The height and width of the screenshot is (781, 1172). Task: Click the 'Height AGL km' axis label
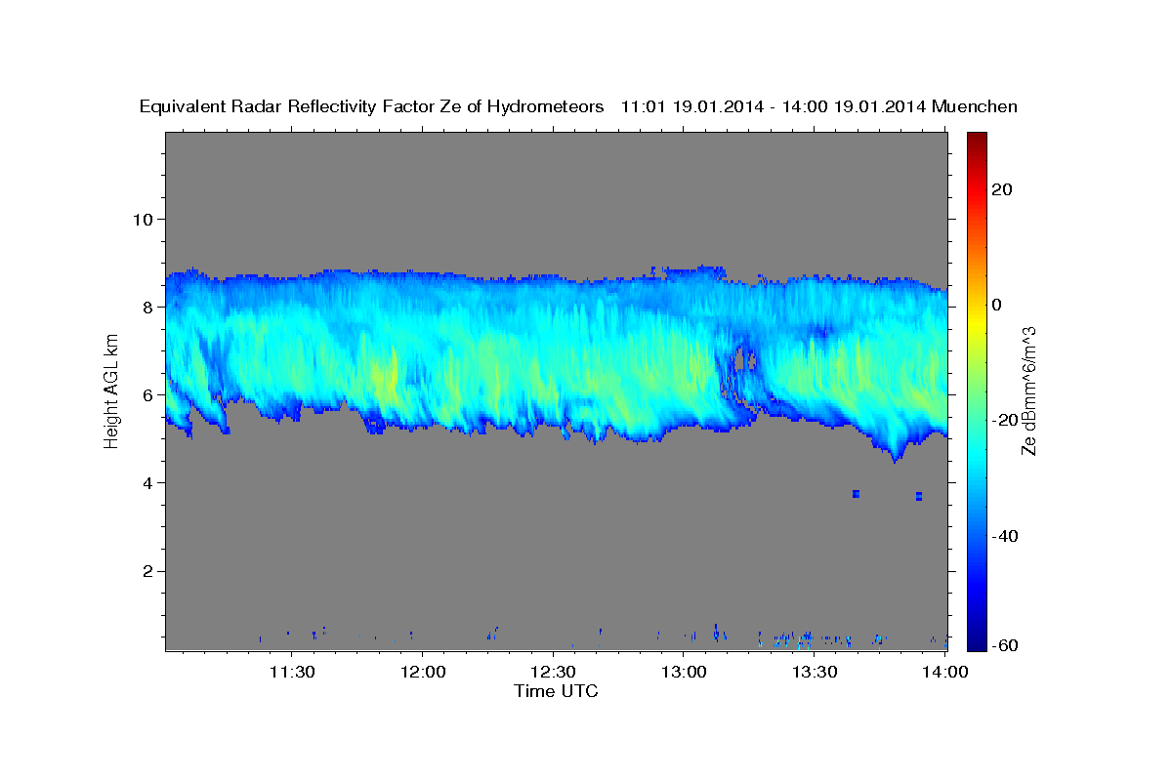pyautogui.click(x=111, y=390)
